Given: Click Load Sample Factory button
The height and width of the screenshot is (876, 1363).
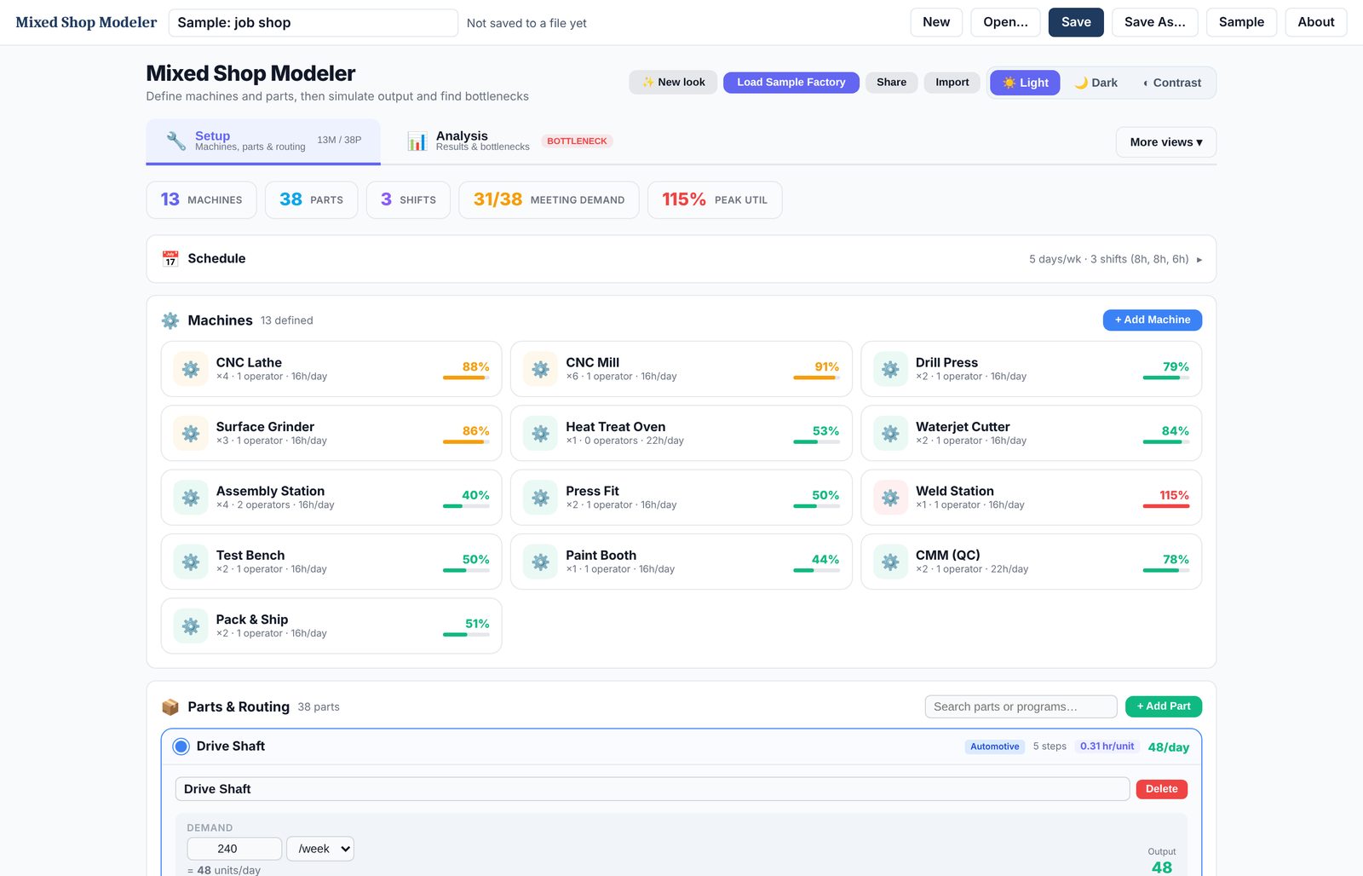Looking at the screenshot, I should 791,82.
